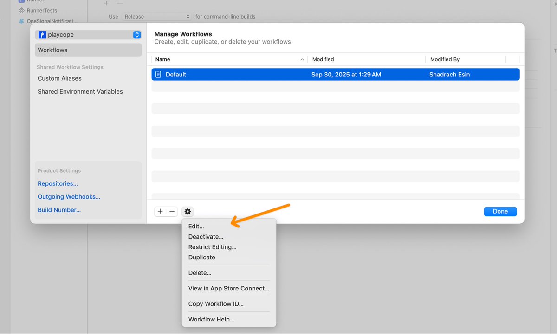557x334 pixels.
Task: Sort workflows by Modified By column
Action: tap(466, 59)
